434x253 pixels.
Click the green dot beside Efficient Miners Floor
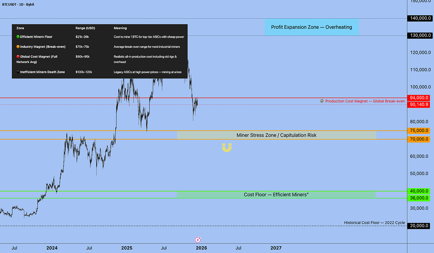[18, 37]
